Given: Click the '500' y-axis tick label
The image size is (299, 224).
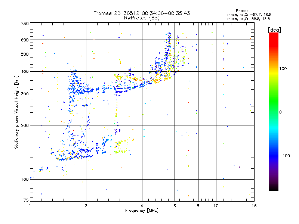Looking at the screenshot, I should point(25,54).
